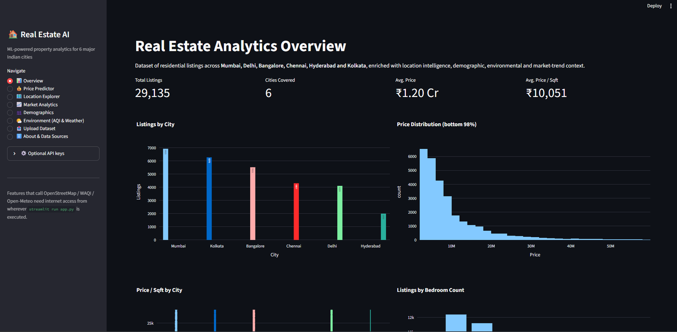This screenshot has width=677, height=332.
Task: Click the Bangalore bar in Listings by City
Action: coord(253,204)
